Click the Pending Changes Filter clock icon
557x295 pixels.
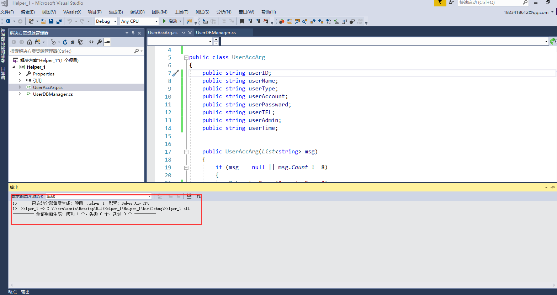coord(53,42)
